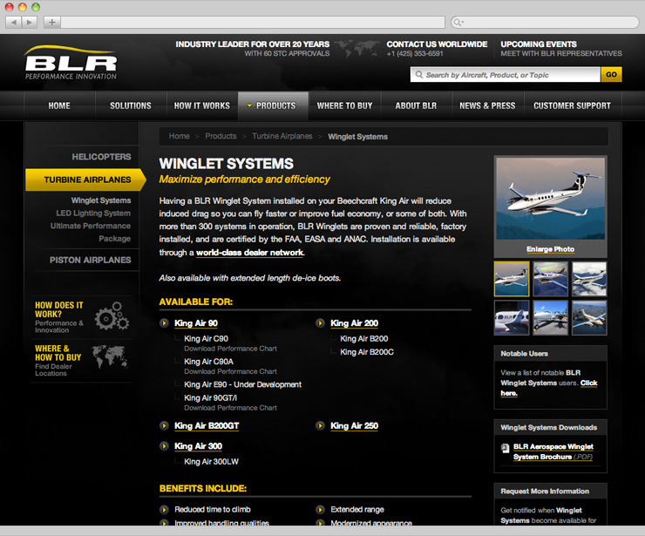Select the last thumbnail in bottom row
The height and width of the screenshot is (536, 645).
[589, 317]
